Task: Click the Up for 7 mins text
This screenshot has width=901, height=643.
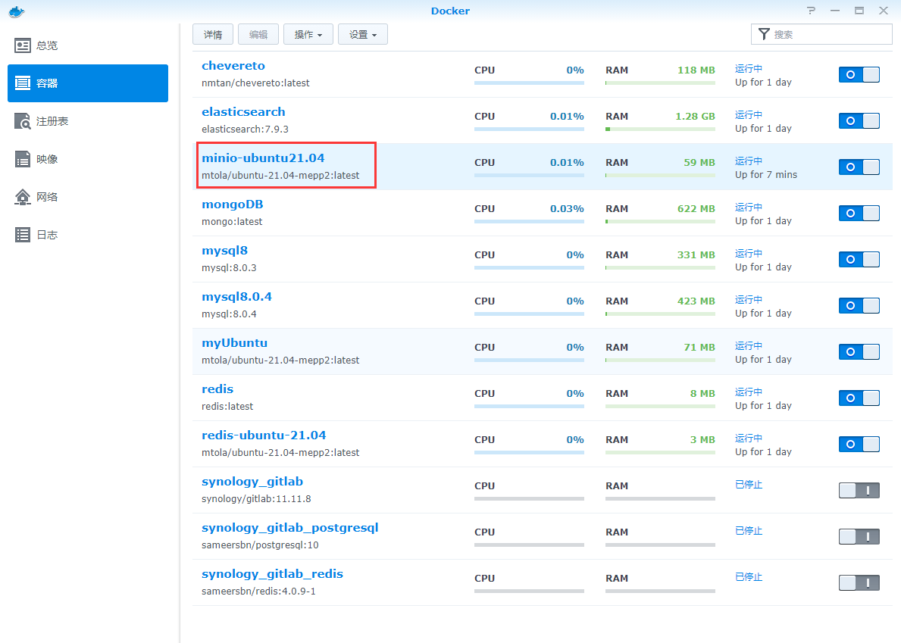Action: [766, 174]
